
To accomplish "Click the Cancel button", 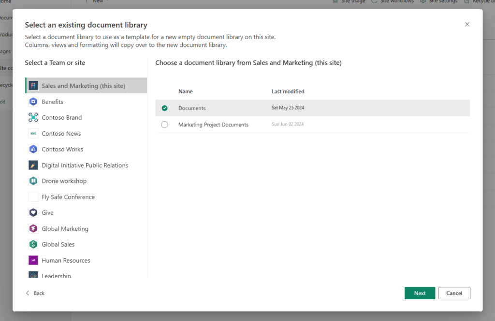I will point(454,293).
